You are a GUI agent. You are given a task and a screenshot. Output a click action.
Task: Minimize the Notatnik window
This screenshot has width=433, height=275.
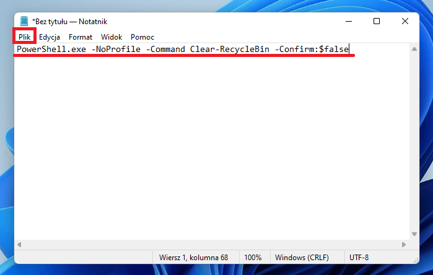pyautogui.click(x=349, y=21)
